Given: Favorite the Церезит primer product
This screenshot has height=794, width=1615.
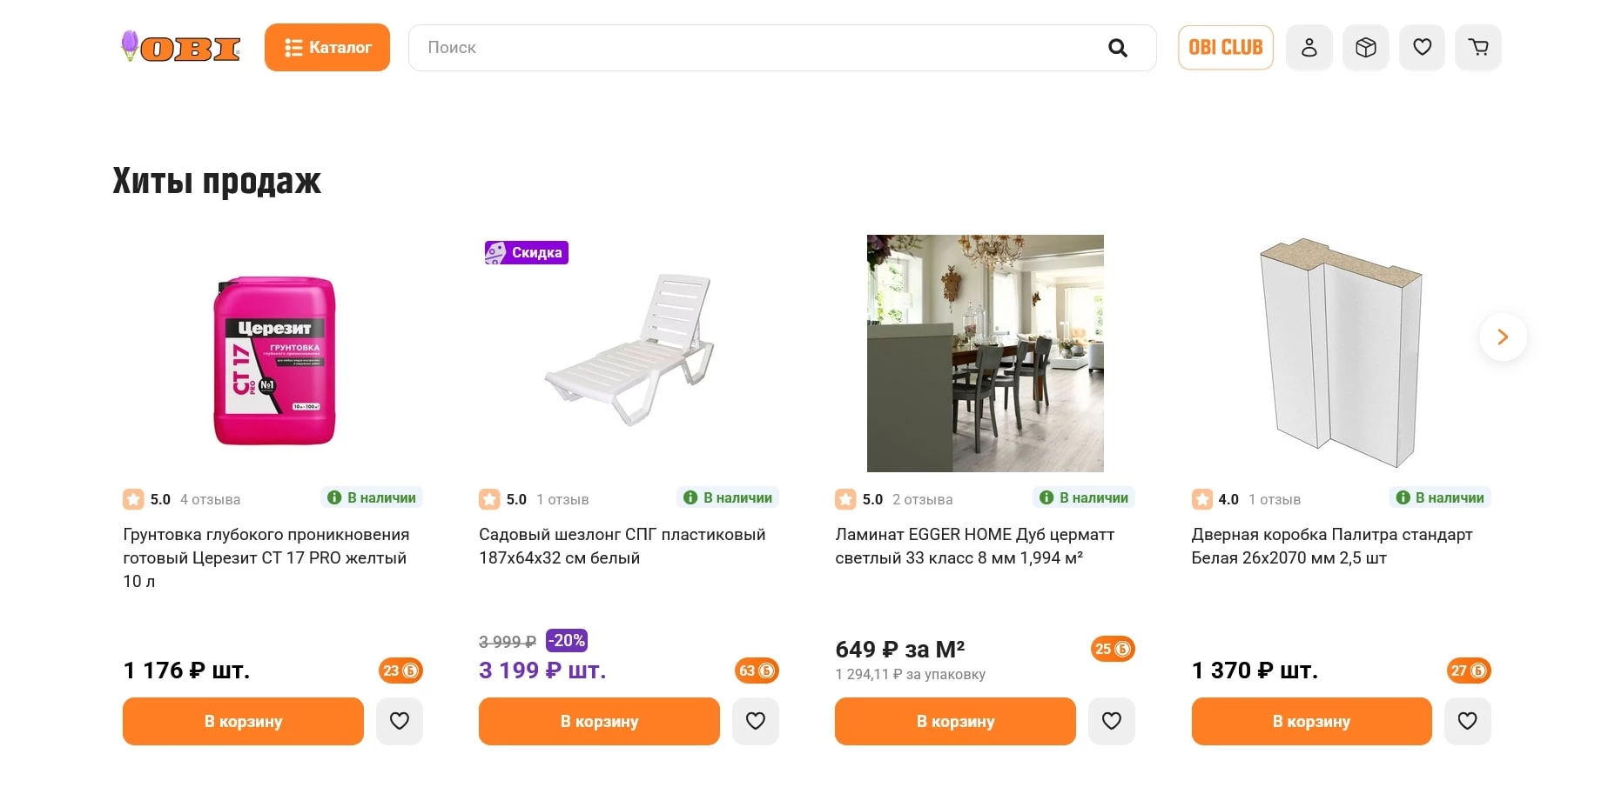Looking at the screenshot, I should point(400,721).
